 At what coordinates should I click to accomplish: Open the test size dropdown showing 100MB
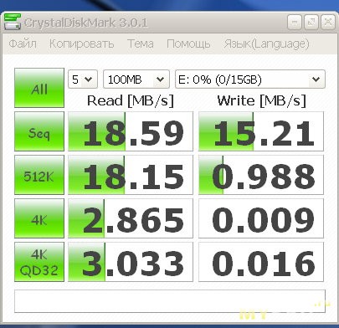pyautogui.click(x=136, y=79)
